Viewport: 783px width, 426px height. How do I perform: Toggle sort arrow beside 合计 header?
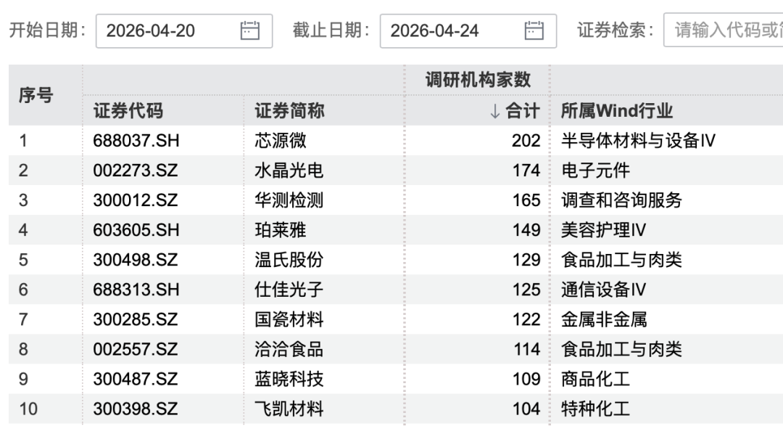(x=495, y=111)
